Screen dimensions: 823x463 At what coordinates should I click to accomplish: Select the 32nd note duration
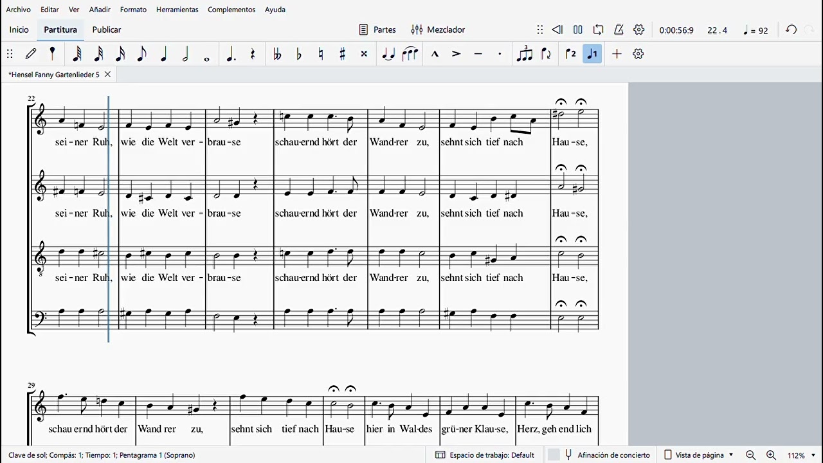98,54
